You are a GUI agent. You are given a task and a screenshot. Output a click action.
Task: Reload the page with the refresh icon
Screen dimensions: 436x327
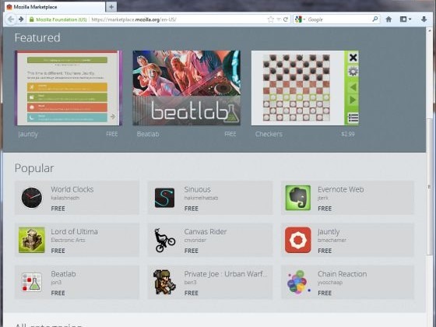(286, 19)
